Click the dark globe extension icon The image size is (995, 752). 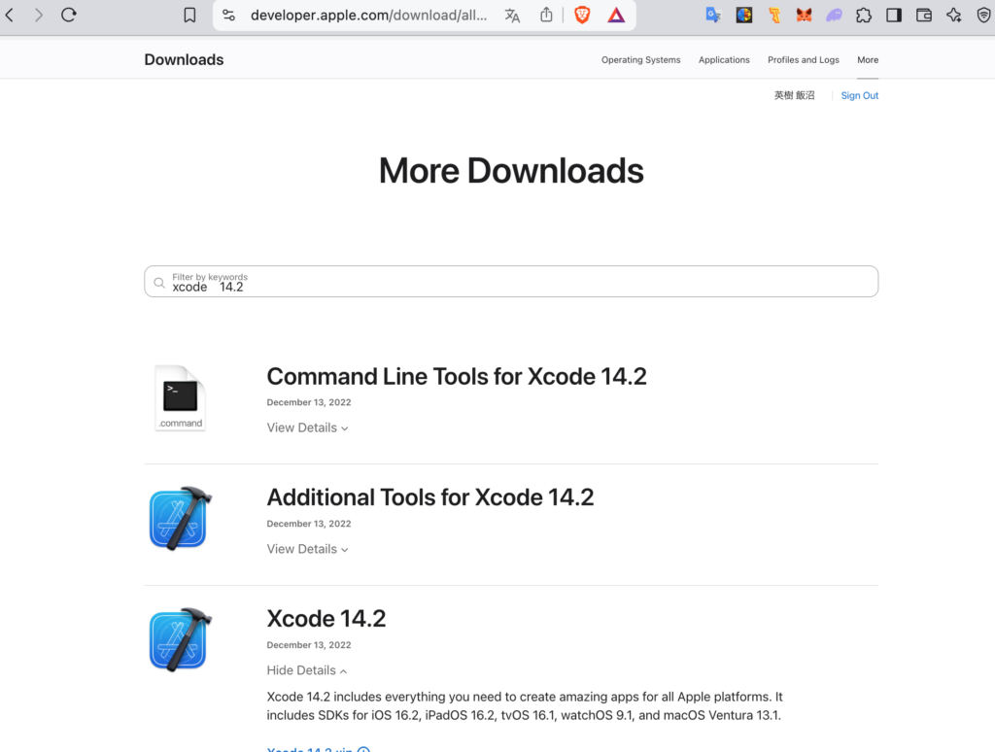[x=743, y=16]
